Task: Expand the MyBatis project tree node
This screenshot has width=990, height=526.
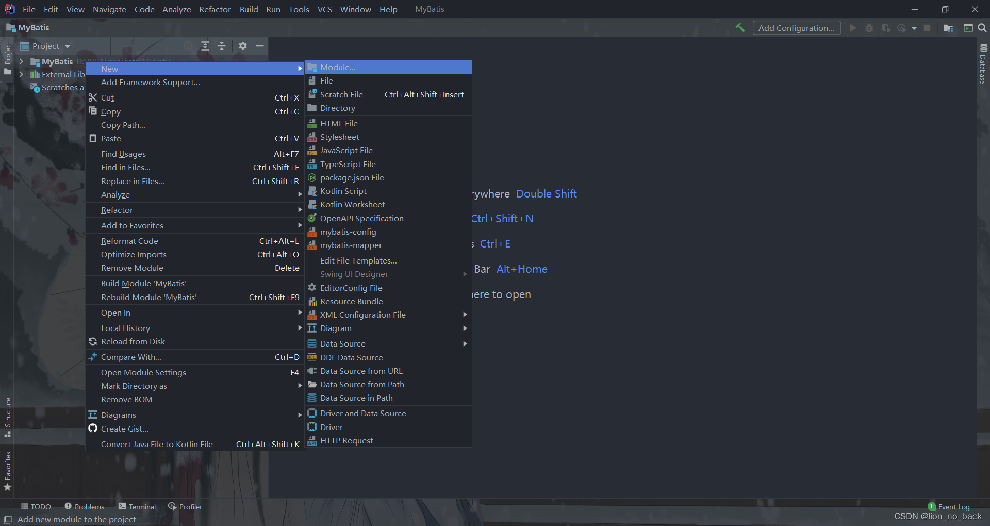Action: click(21, 61)
